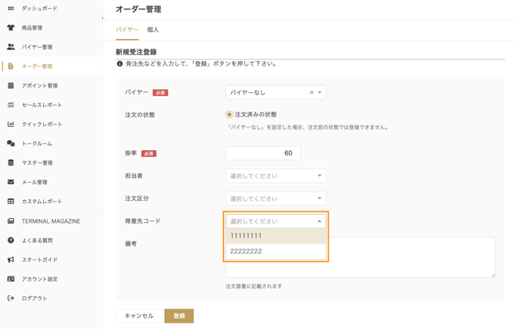Click the calendar icon for アポイント管理

11,85
